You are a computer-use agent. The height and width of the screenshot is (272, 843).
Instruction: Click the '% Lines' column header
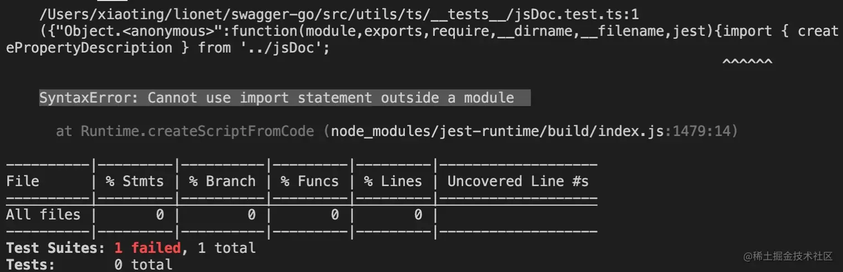tap(393, 181)
